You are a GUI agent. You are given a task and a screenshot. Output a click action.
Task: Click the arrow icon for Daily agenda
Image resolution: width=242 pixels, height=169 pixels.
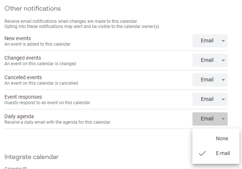(223, 119)
